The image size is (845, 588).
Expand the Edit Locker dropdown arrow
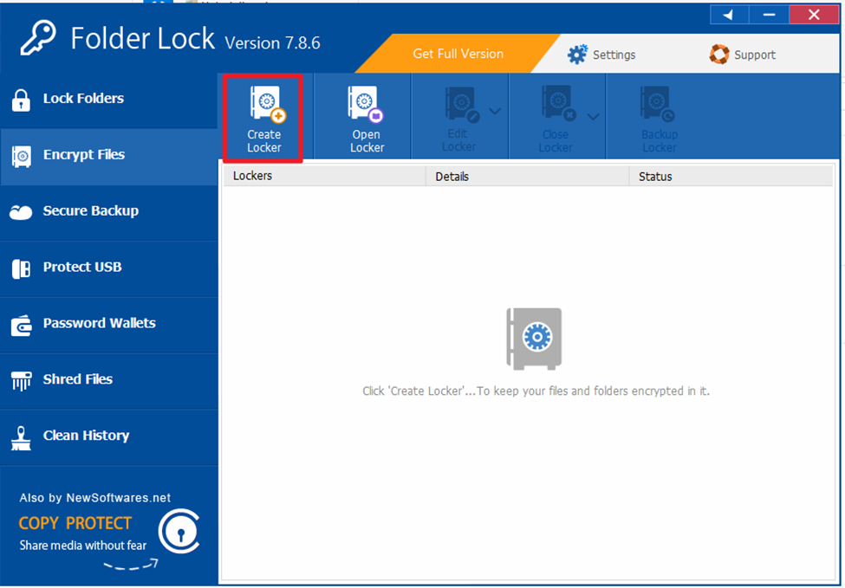click(495, 112)
